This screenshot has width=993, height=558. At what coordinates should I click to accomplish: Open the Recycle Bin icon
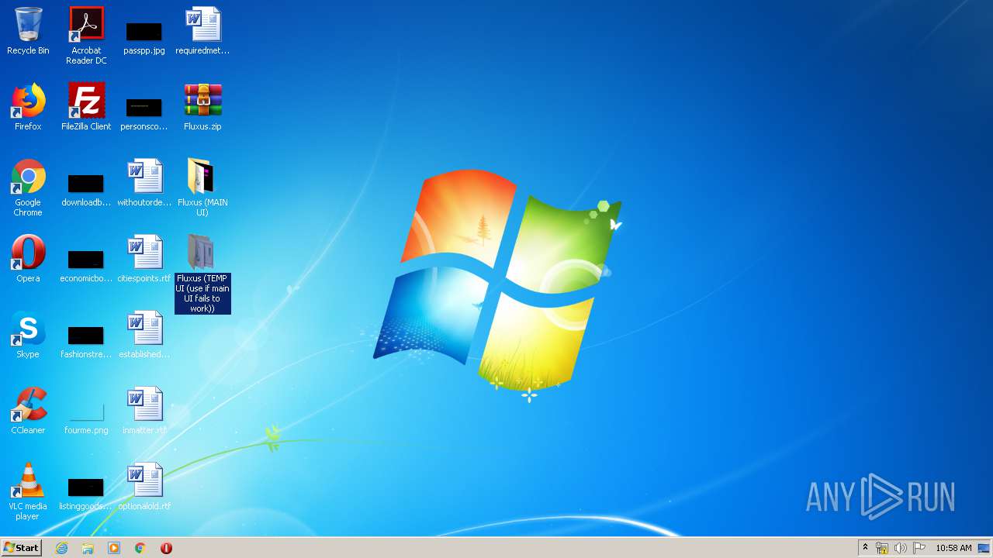28,31
